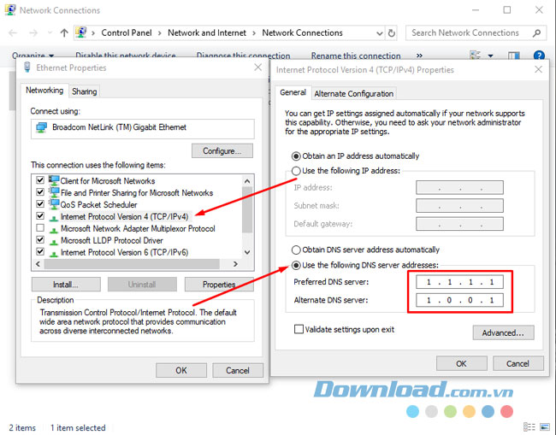Expand the address bar history dropdown
Viewport: 556px width, 435px height.
(x=380, y=33)
